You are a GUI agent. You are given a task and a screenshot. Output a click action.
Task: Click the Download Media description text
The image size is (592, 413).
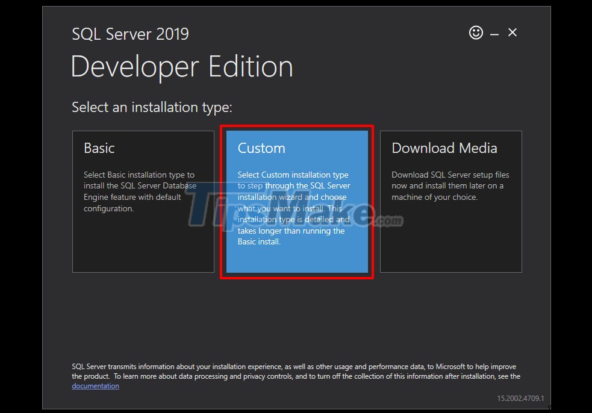click(x=450, y=185)
